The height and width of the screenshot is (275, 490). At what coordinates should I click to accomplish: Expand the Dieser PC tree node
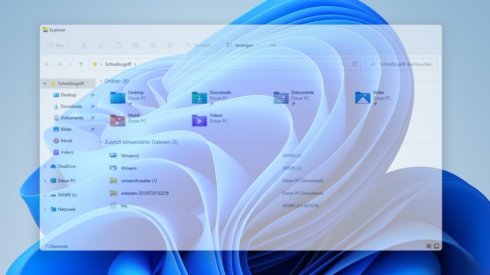point(45,181)
